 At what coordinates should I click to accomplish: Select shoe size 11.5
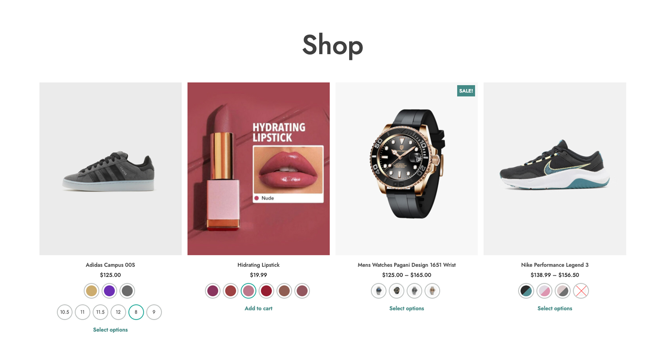(101, 312)
